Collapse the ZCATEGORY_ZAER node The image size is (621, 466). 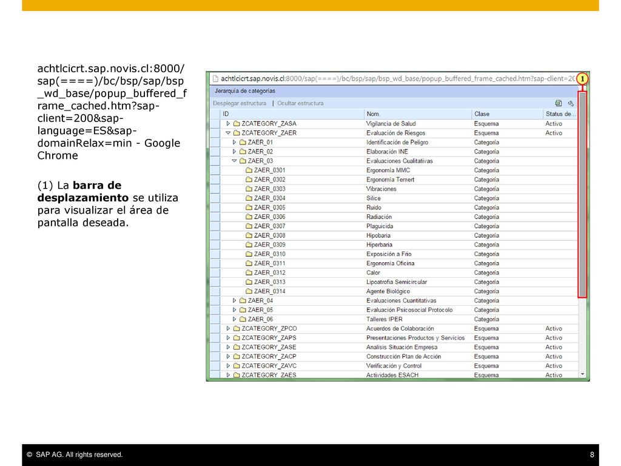click(x=228, y=133)
